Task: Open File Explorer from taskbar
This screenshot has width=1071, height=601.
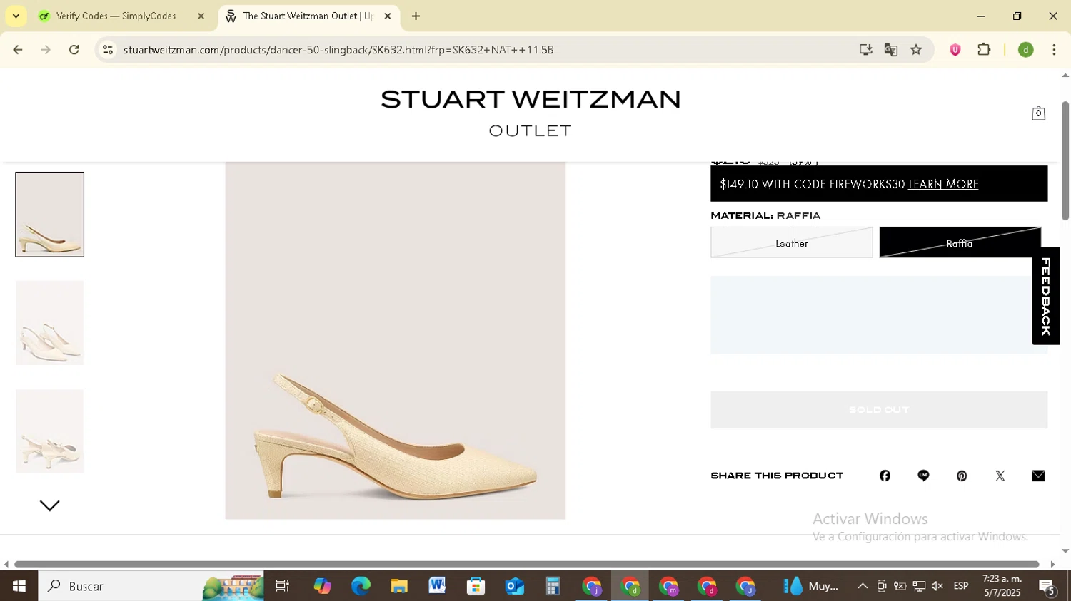Action: click(x=399, y=586)
